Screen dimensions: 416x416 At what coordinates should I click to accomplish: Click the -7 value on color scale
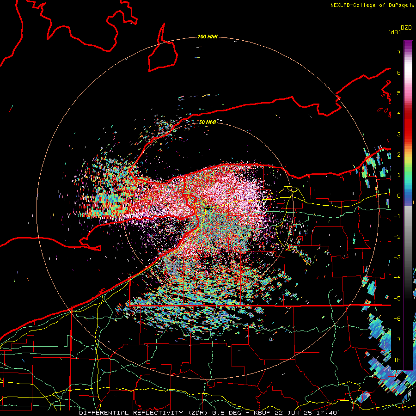coord(397,339)
